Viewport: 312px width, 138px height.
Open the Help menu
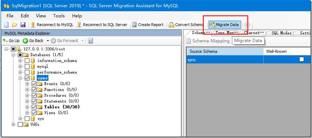pos(77,16)
